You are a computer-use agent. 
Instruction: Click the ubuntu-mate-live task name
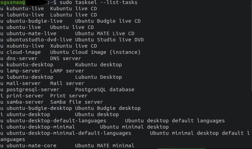(31, 33)
